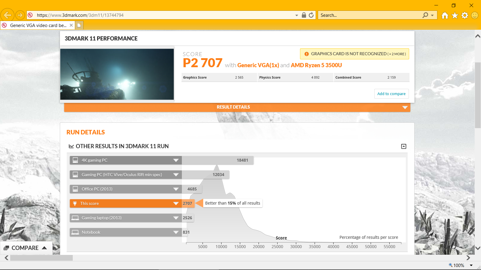Click the Combined Score value 2 159
Viewport: 481px width, 270px height.
(x=391, y=77)
